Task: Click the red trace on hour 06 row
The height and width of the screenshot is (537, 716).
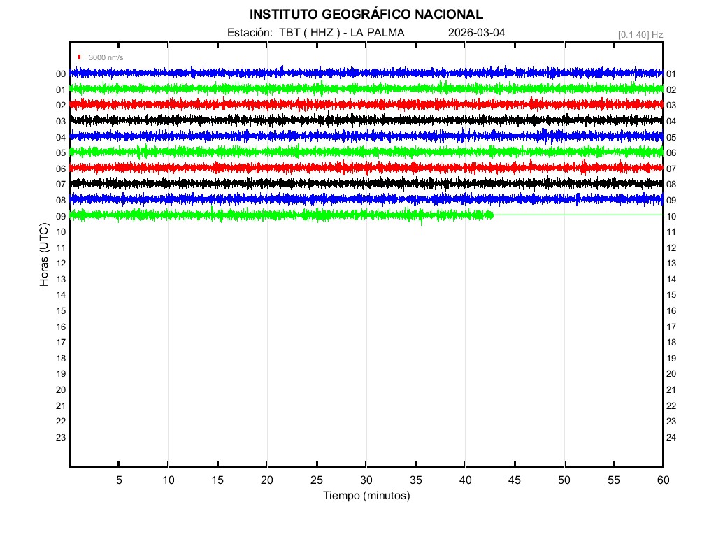Action: coord(366,168)
